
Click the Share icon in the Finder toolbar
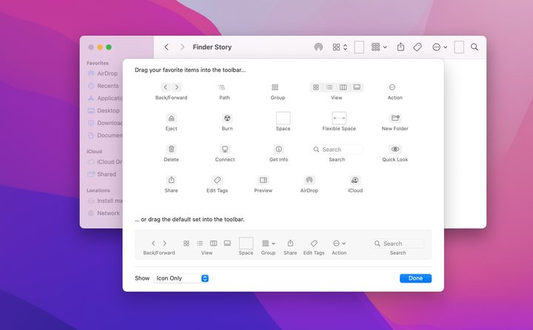pos(400,47)
